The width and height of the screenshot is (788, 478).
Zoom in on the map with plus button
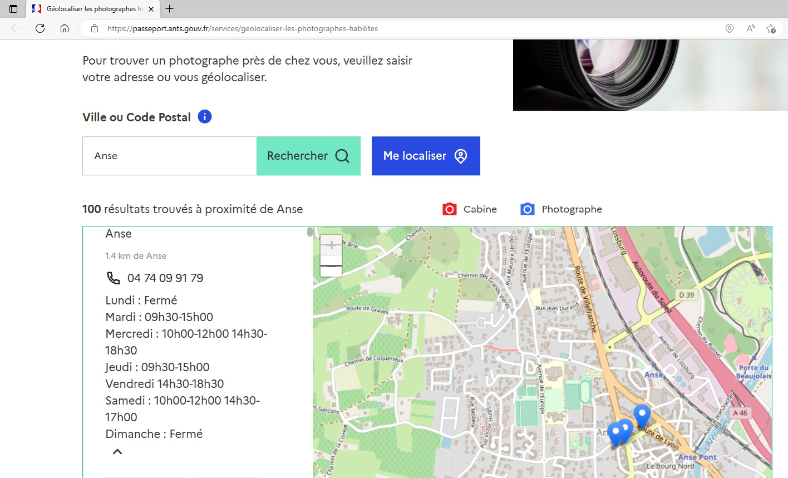[331, 245]
